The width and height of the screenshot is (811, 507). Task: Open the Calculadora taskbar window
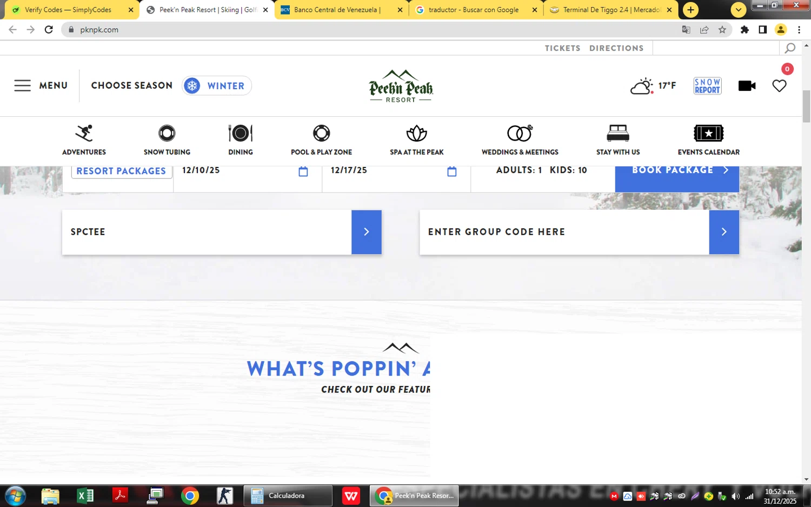point(288,496)
